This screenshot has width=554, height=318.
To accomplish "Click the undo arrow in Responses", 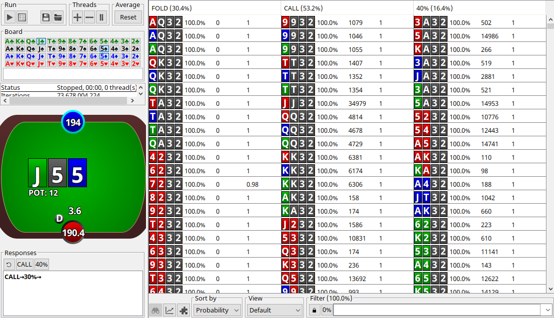I will [x=9, y=265].
